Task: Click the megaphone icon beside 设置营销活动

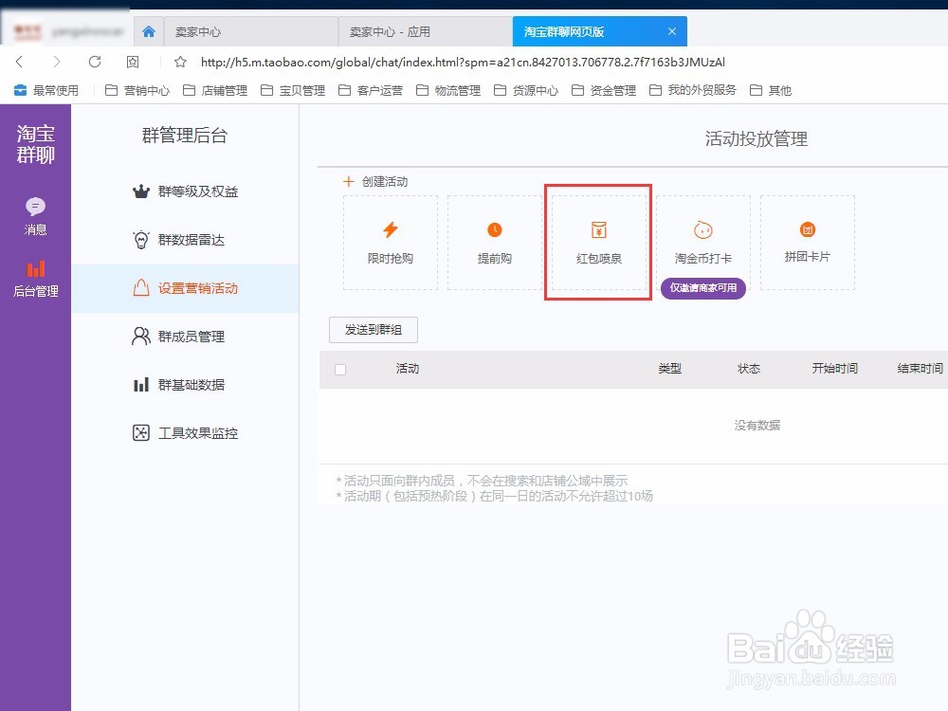Action: click(139, 288)
